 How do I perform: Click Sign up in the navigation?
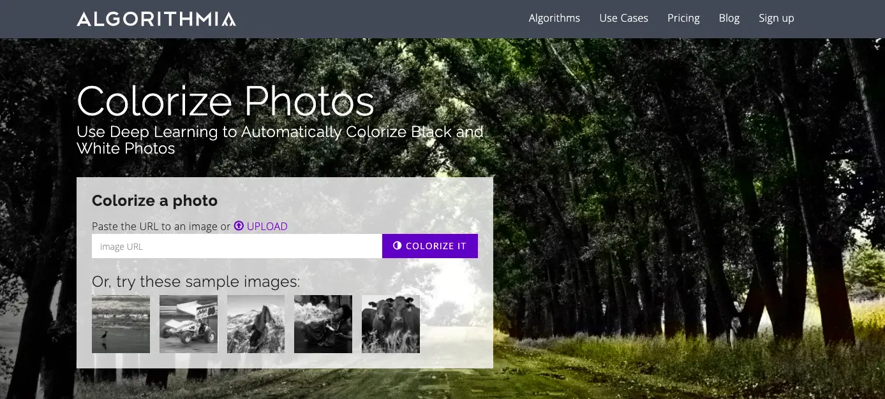(777, 18)
